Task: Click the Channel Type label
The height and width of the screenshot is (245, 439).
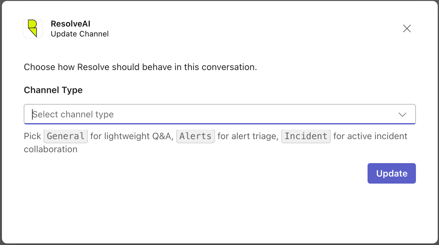Action: coord(53,90)
